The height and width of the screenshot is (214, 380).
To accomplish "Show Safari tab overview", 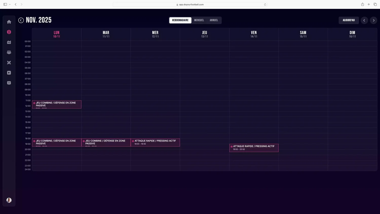I will pos(375,4).
